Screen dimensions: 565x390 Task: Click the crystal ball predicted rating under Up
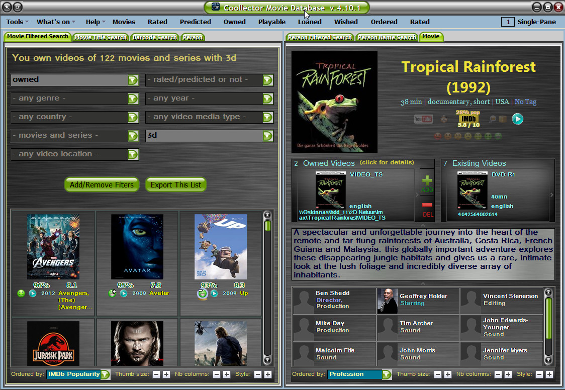203,294
